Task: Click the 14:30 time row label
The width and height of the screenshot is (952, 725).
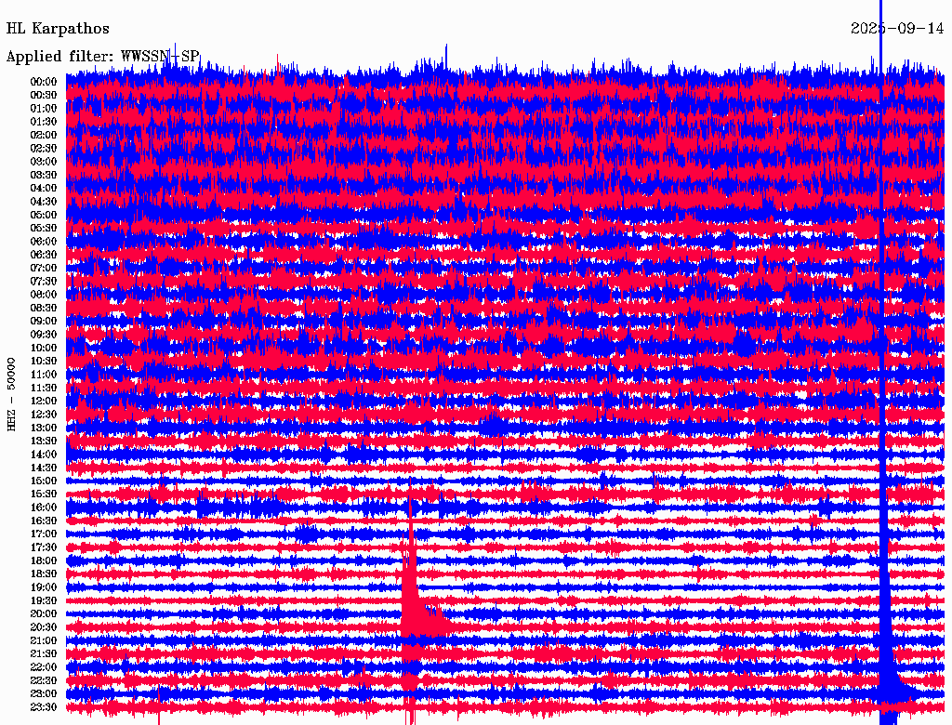Action: [44, 468]
